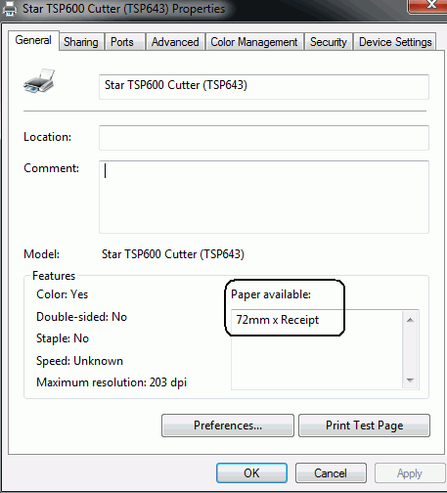447x493 pixels.
Task: Click the Maximum resolution: 203 dpi text
Action: [x=112, y=382]
